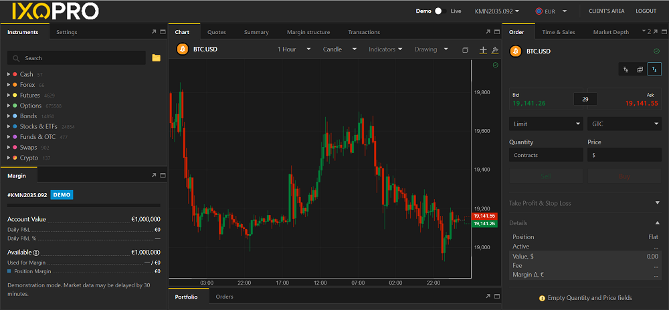
Task: Detach the Chart panel with arrow icon
Action: 488,32
